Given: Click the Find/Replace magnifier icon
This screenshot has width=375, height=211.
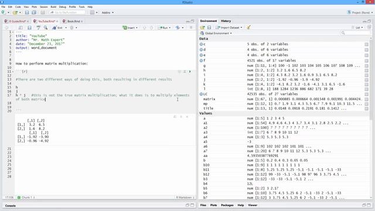Looking at the screenshot, I should pos(46,28).
